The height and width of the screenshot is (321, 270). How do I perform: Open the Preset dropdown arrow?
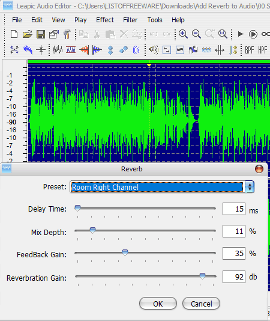click(x=250, y=187)
